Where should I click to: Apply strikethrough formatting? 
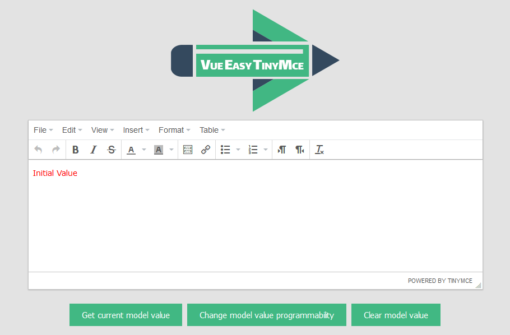pyautogui.click(x=112, y=150)
